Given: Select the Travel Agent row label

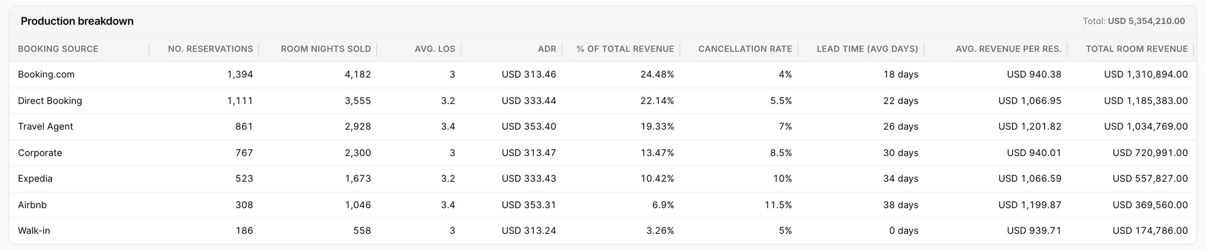Looking at the screenshot, I should pyautogui.click(x=45, y=127).
